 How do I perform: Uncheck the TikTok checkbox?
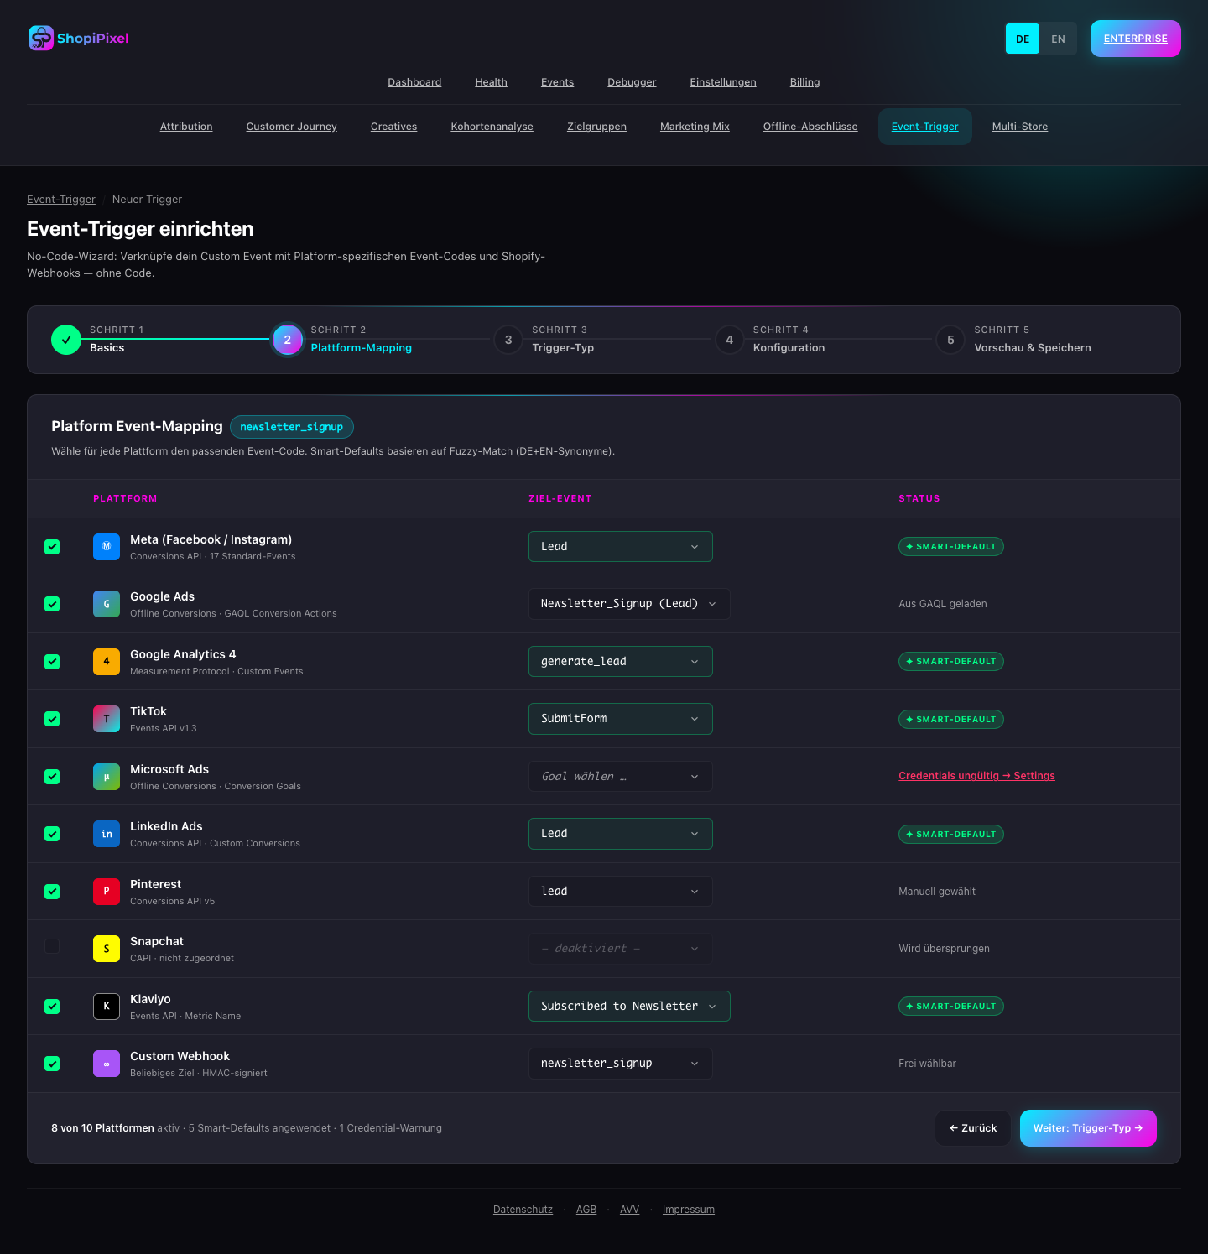point(52,719)
